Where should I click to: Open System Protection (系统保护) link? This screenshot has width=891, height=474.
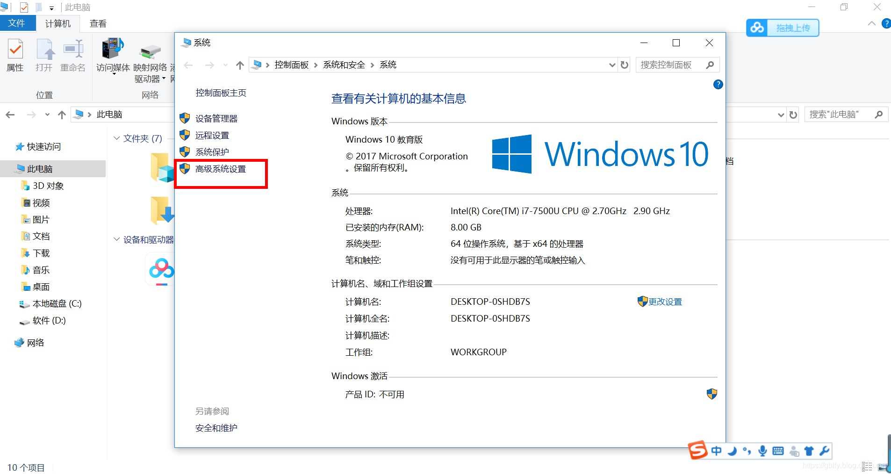(x=212, y=152)
